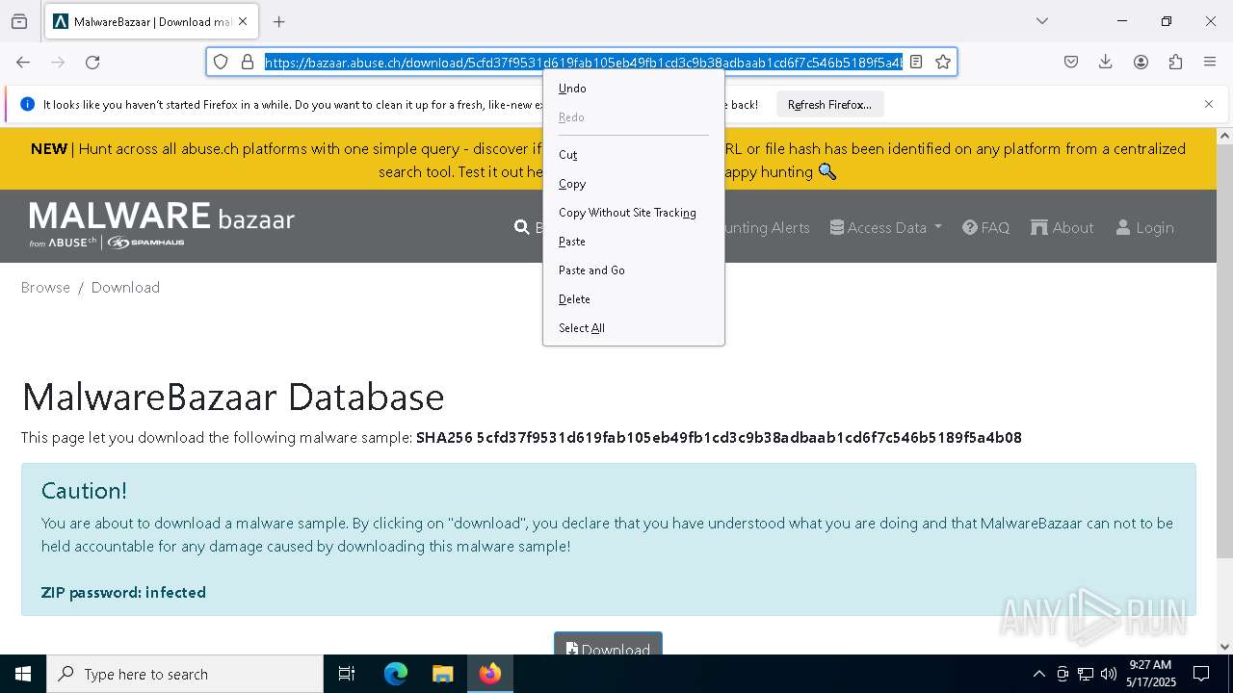This screenshot has width=1233, height=693.
Task: Show hidden system tray icons
Action: pyautogui.click(x=1038, y=674)
